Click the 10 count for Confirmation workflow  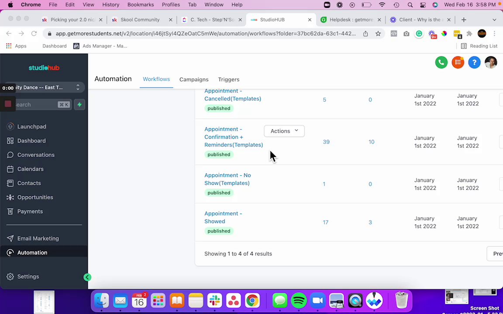[x=372, y=142]
